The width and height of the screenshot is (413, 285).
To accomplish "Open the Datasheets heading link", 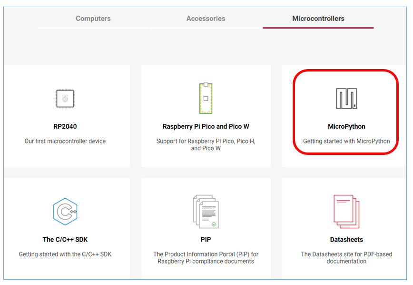I will click(346, 239).
